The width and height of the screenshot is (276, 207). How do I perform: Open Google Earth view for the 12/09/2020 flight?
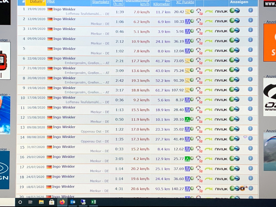click(x=237, y=21)
